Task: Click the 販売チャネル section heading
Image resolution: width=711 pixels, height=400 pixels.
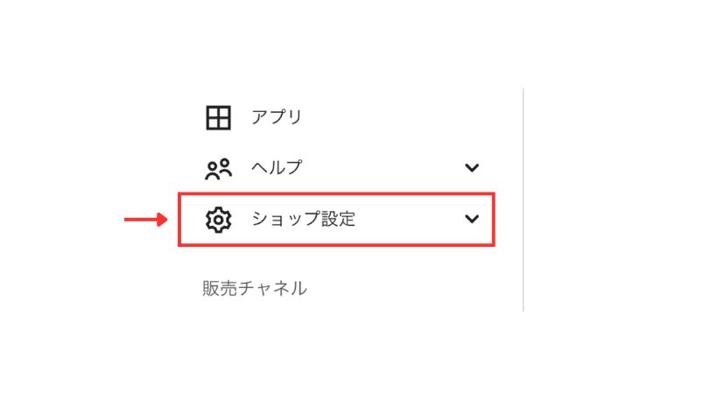Action: pyautogui.click(x=255, y=289)
